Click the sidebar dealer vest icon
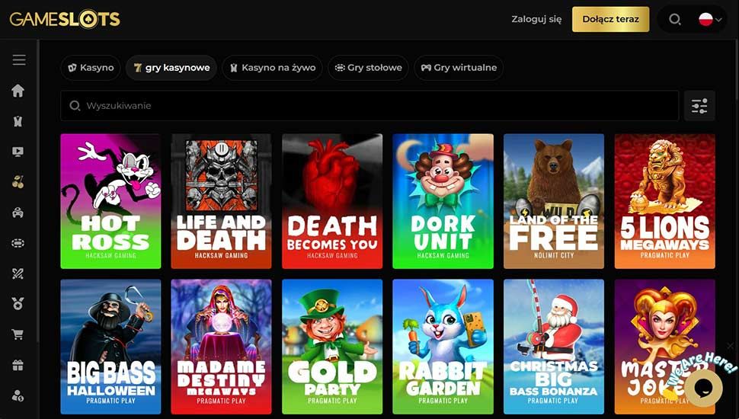This screenshot has width=739, height=419. point(18,122)
